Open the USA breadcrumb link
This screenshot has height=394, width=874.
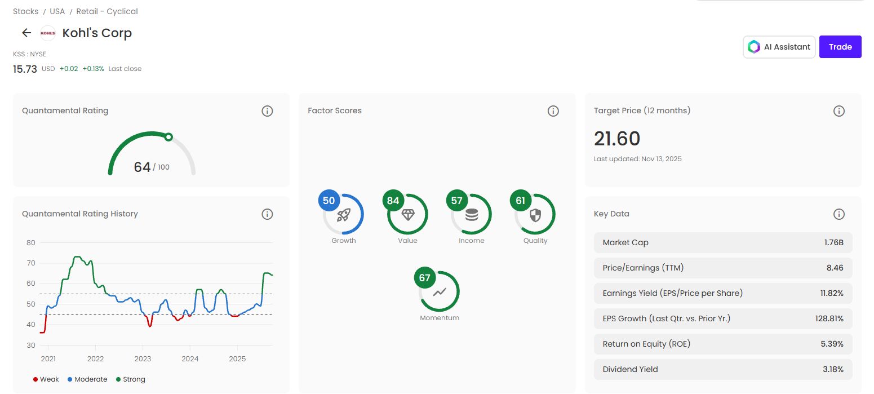click(57, 11)
